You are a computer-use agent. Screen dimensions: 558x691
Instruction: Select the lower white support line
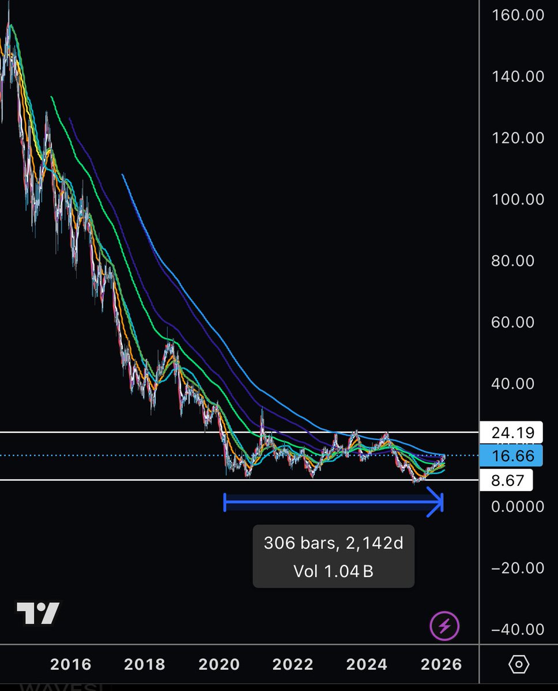[x=115, y=480]
